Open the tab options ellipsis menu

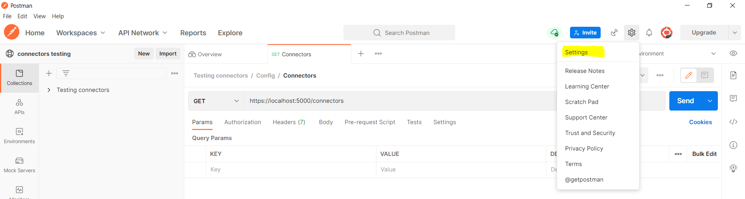[x=378, y=54]
